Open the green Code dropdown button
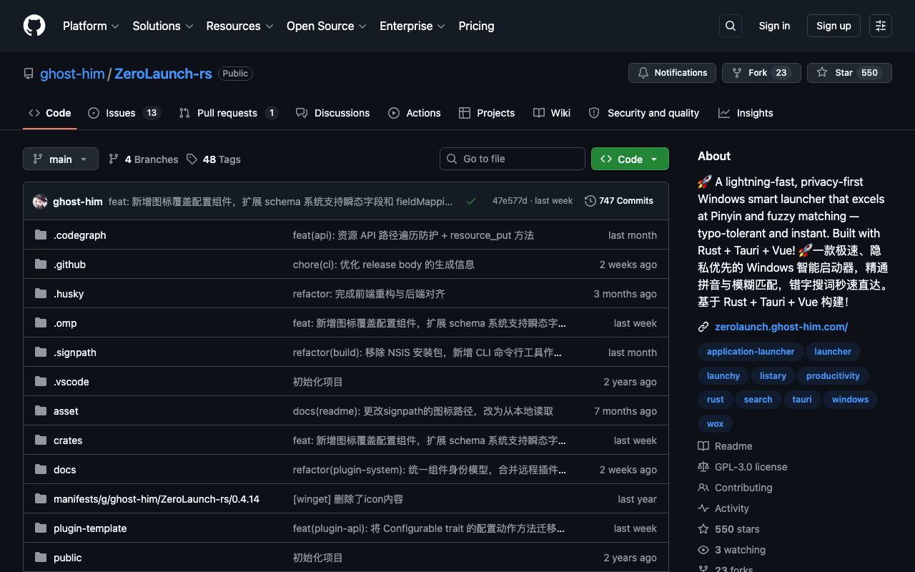Viewport: 915px width, 572px height. click(x=630, y=159)
